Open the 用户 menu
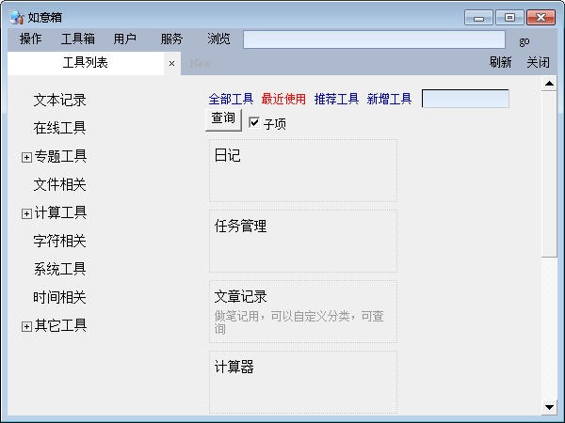The height and width of the screenshot is (423, 565). [x=124, y=39]
